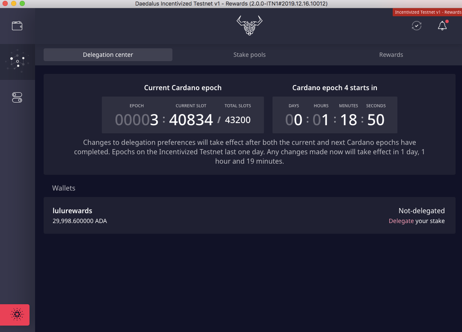Click the Delegate link for lulurewards
This screenshot has height=332, width=462.
click(401, 221)
